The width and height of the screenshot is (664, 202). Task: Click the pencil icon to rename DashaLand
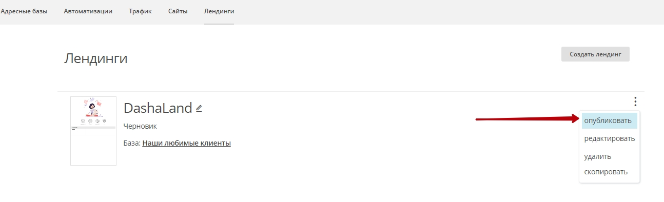(x=199, y=108)
